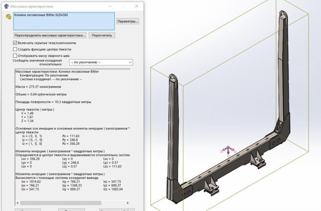Enable Отображать массу сварного шва checkbox
Viewport: 321px width, 211px height.
(16, 56)
